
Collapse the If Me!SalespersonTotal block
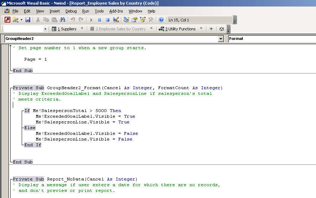(23, 111)
